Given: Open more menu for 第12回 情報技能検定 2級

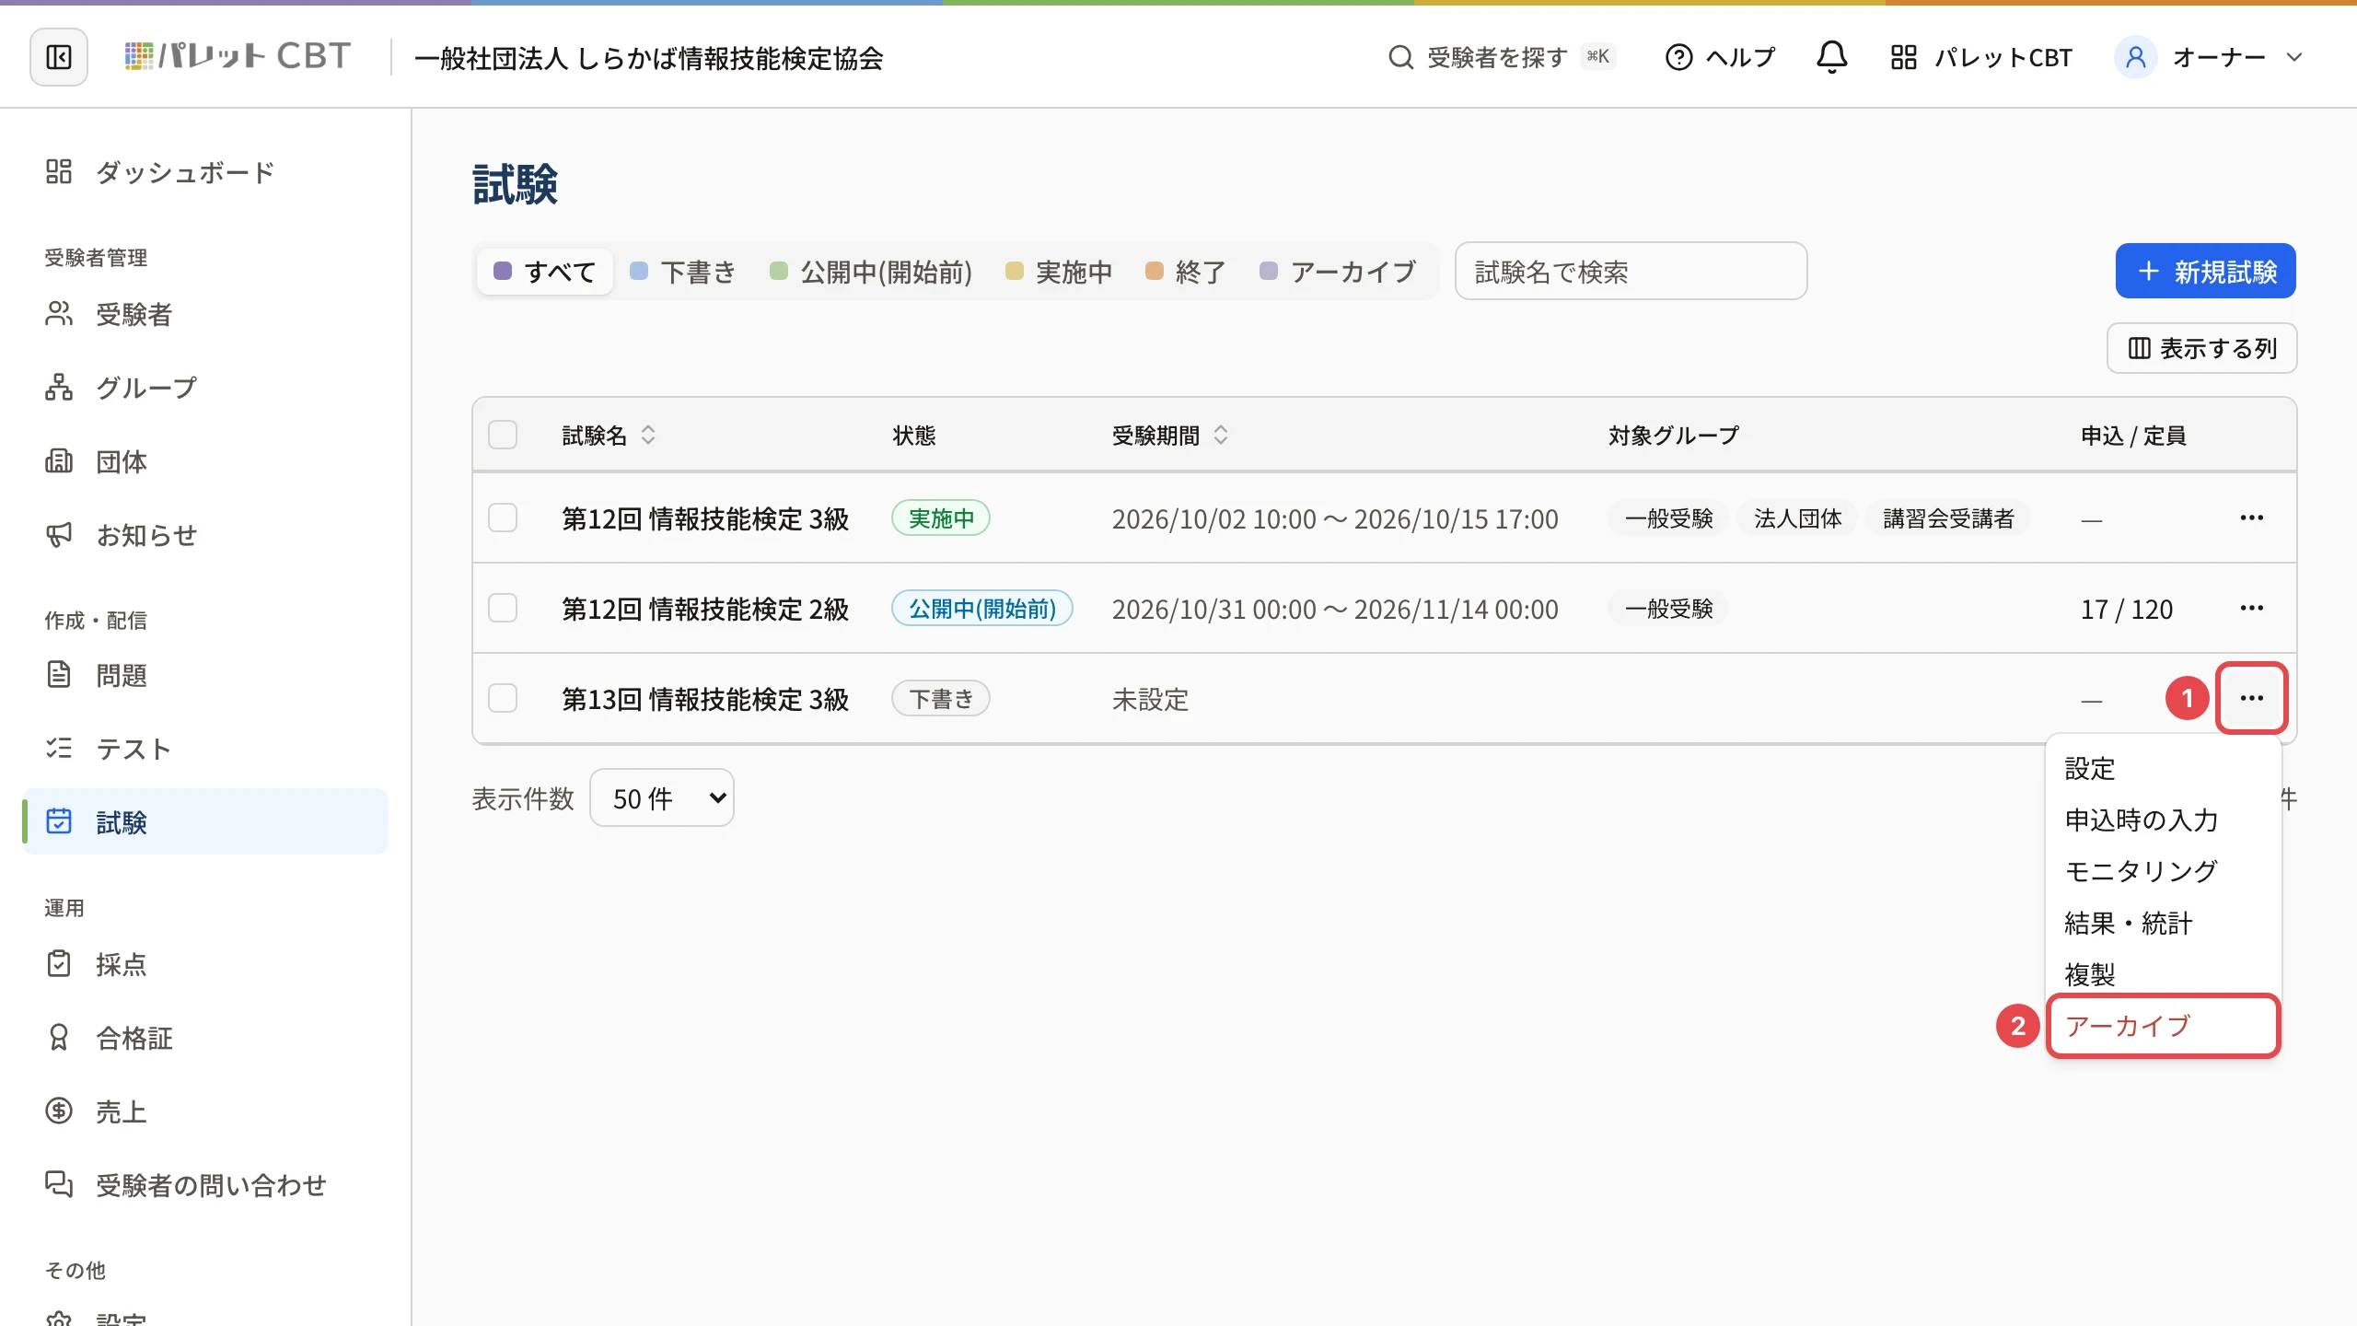Looking at the screenshot, I should point(2252,609).
